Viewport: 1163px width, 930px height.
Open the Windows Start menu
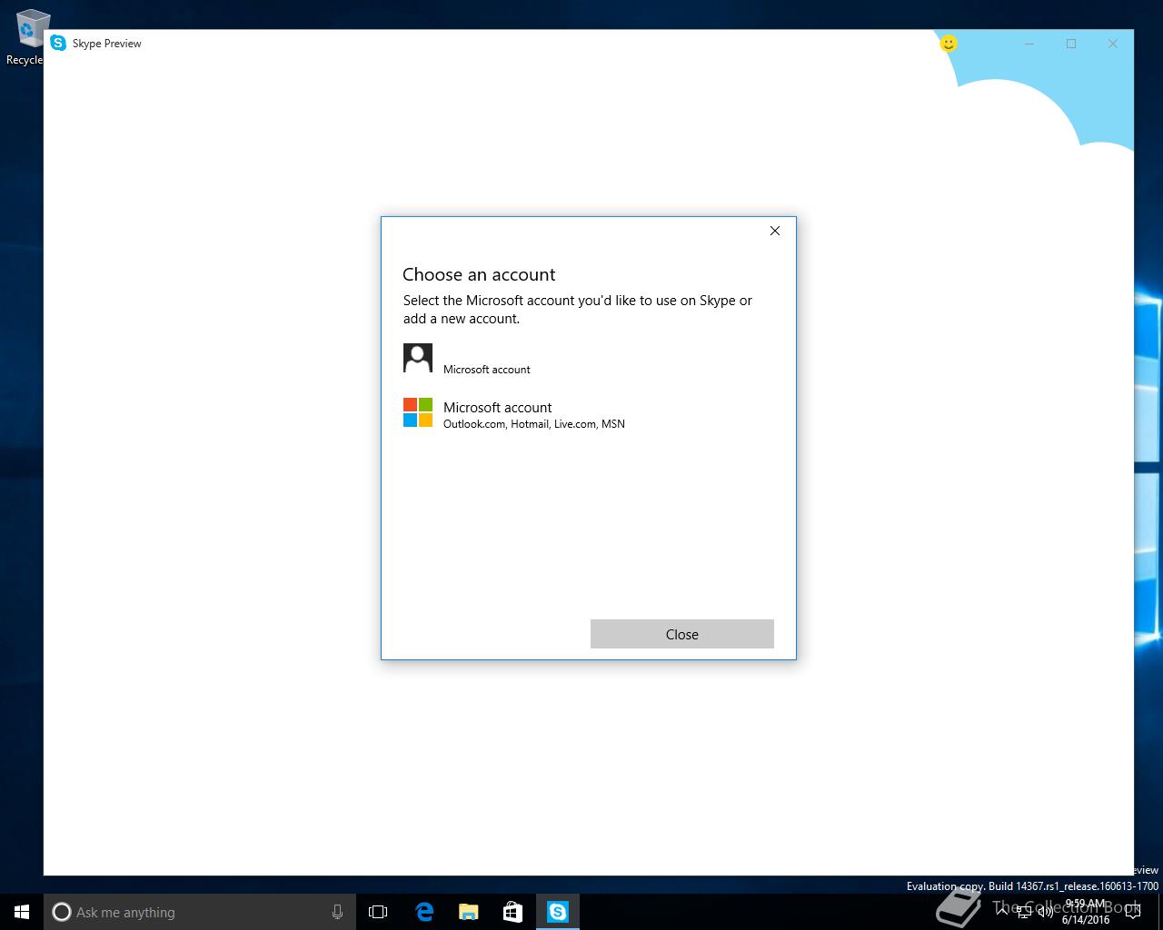(x=22, y=912)
